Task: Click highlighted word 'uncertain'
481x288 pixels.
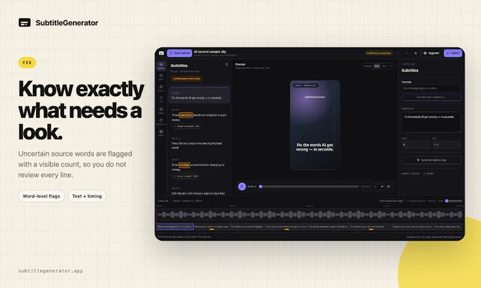Action: click(x=186, y=115)
